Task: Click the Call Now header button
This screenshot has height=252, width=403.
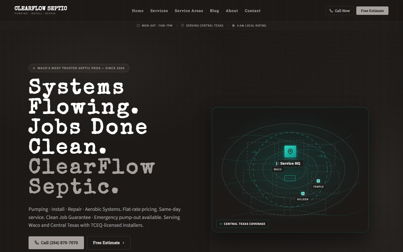Action: point(339,11)
